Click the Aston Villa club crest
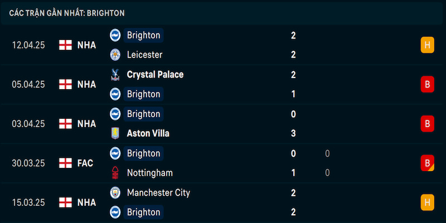 point(115,133)
